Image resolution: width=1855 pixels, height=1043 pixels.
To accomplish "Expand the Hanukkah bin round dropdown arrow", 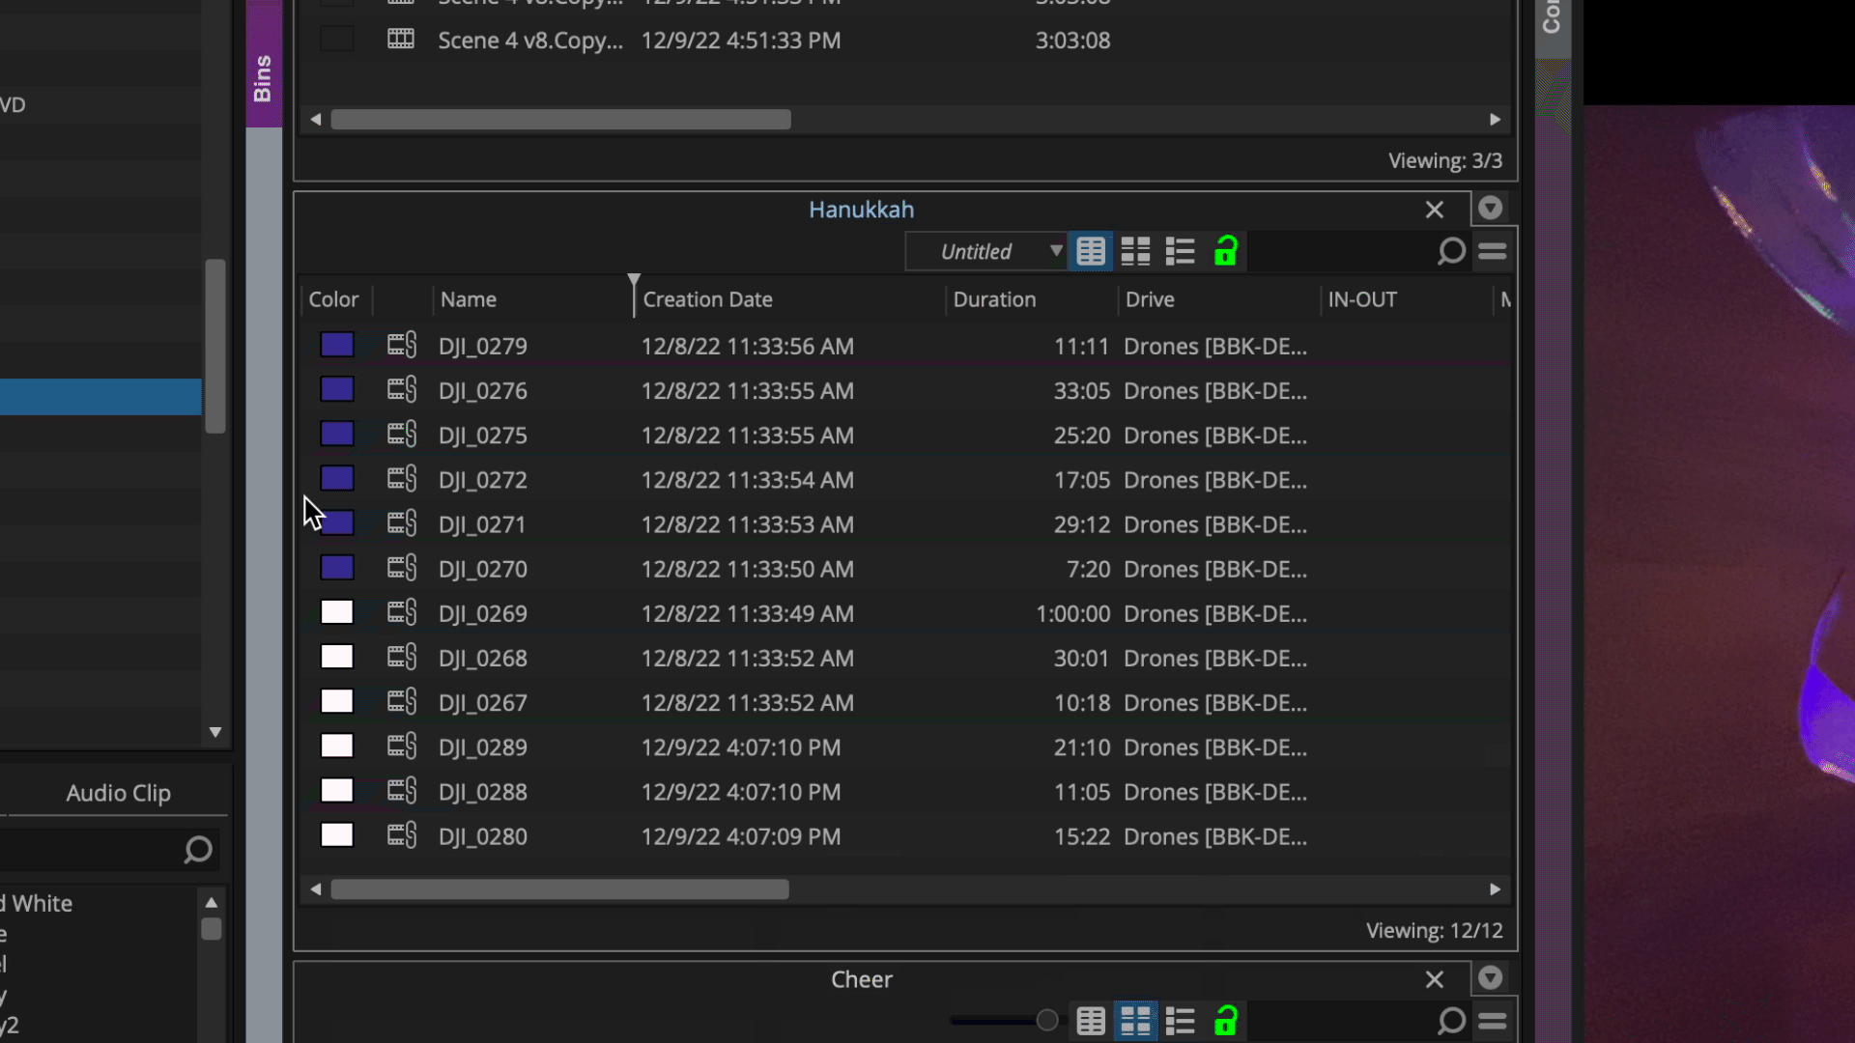I will (1491, 209).
